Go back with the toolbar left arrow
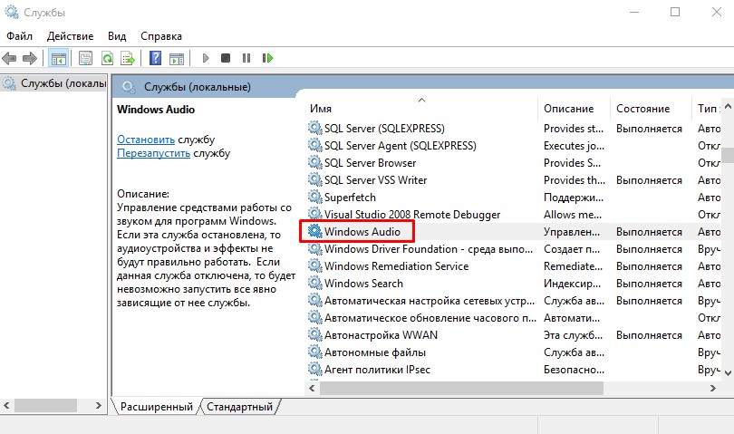Image resolution: width=734 pixels, height=434 pixels. point(9,59)
